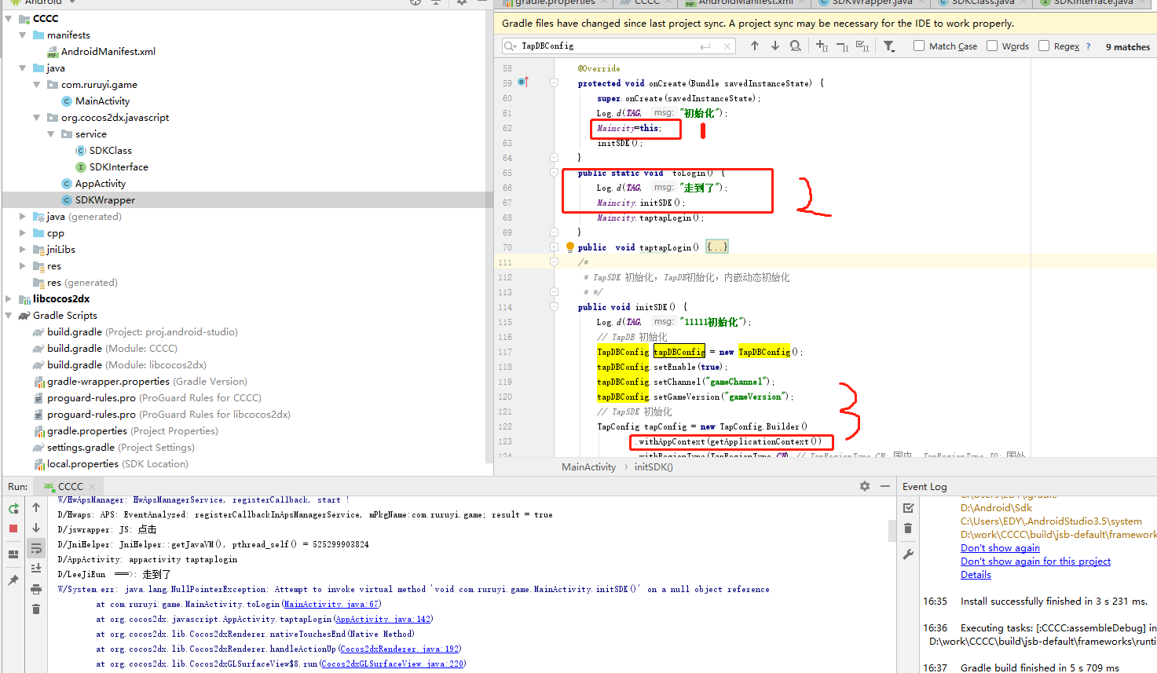Go to previous search occurrence
Image resolution: width=1157 pixels, height=673 pixels.
tap(755, 46)
